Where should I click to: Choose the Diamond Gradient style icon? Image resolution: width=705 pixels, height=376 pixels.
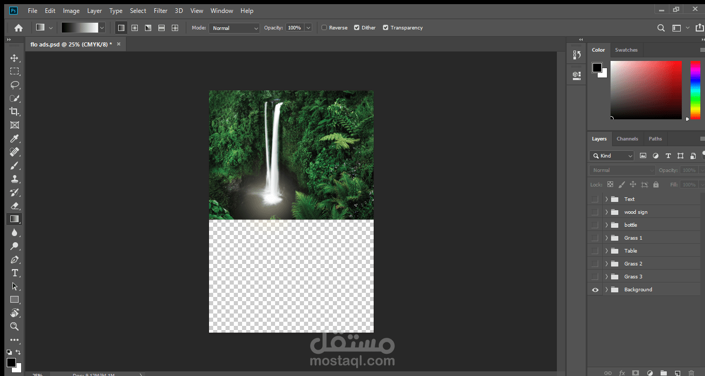coord(175,28)
